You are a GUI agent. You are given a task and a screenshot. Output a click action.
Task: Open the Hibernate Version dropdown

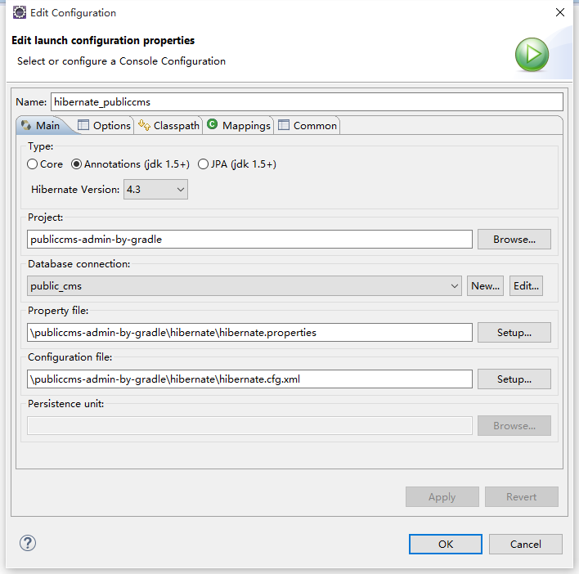pyautogui.click(x=155, y=190)
